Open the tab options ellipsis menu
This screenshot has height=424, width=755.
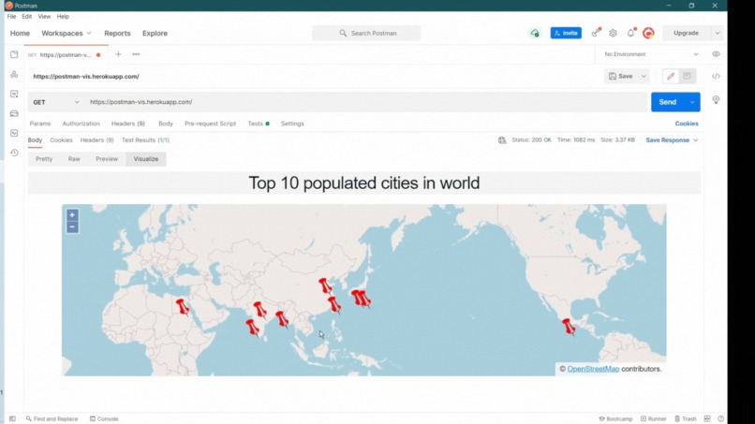coord(136,54)
